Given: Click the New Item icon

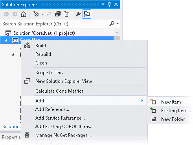Looking at the screenshot, I should 153,102.
